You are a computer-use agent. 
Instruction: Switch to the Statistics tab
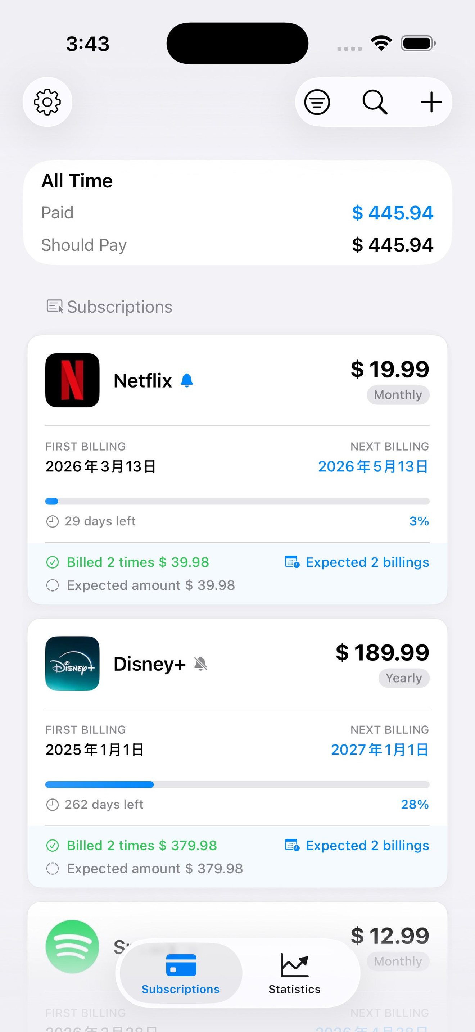click(x=294, y=973)
